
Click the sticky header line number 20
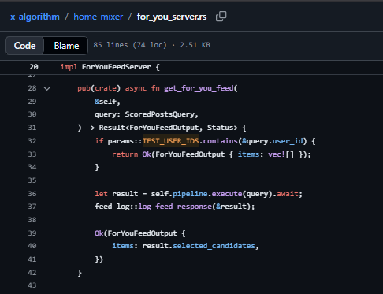click(34, 67)
